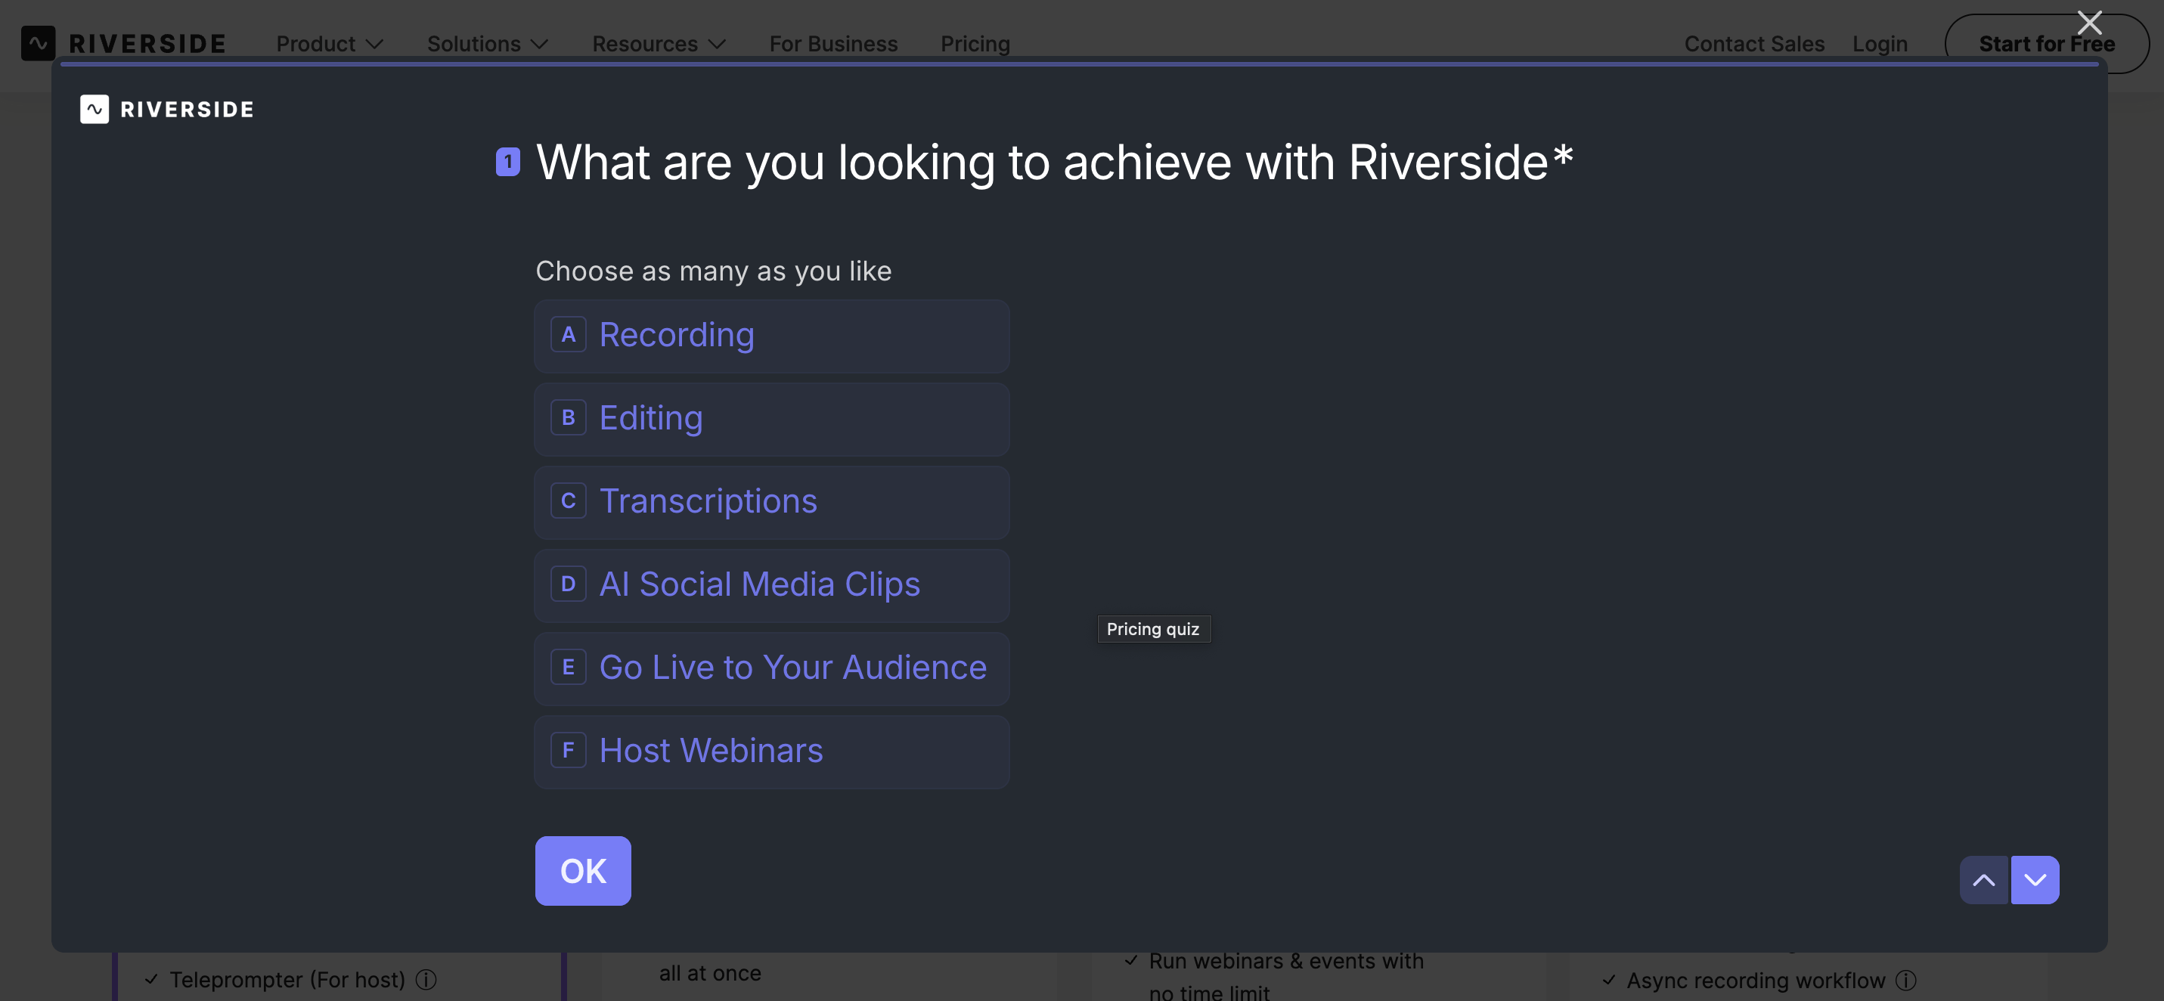Expand the Solutions dropdown menu

click(487, 44)
